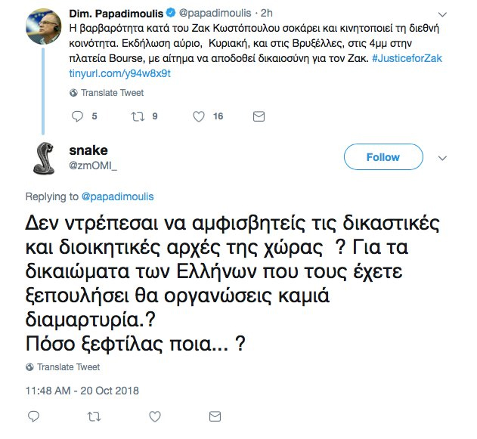477x439 pixels.
Task: Open more options chevron on Papadimoulis tweet
Action: pyautogui.click(x=442, y=14)
